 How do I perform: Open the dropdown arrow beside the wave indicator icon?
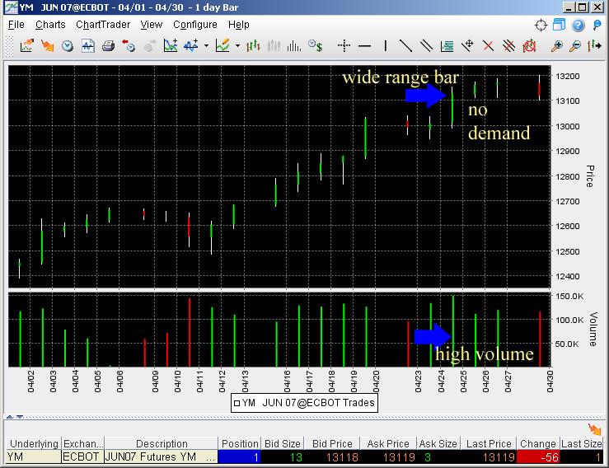point(206,46)
